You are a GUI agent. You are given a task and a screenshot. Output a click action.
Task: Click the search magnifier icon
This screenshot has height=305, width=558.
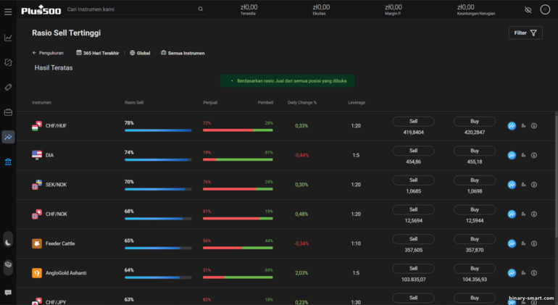click(201, 9)
